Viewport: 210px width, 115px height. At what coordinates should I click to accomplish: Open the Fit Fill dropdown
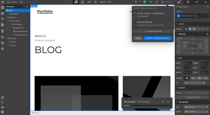[194, 83]
